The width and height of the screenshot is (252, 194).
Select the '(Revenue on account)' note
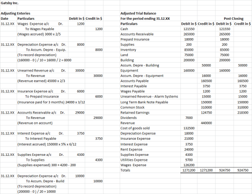35,123
